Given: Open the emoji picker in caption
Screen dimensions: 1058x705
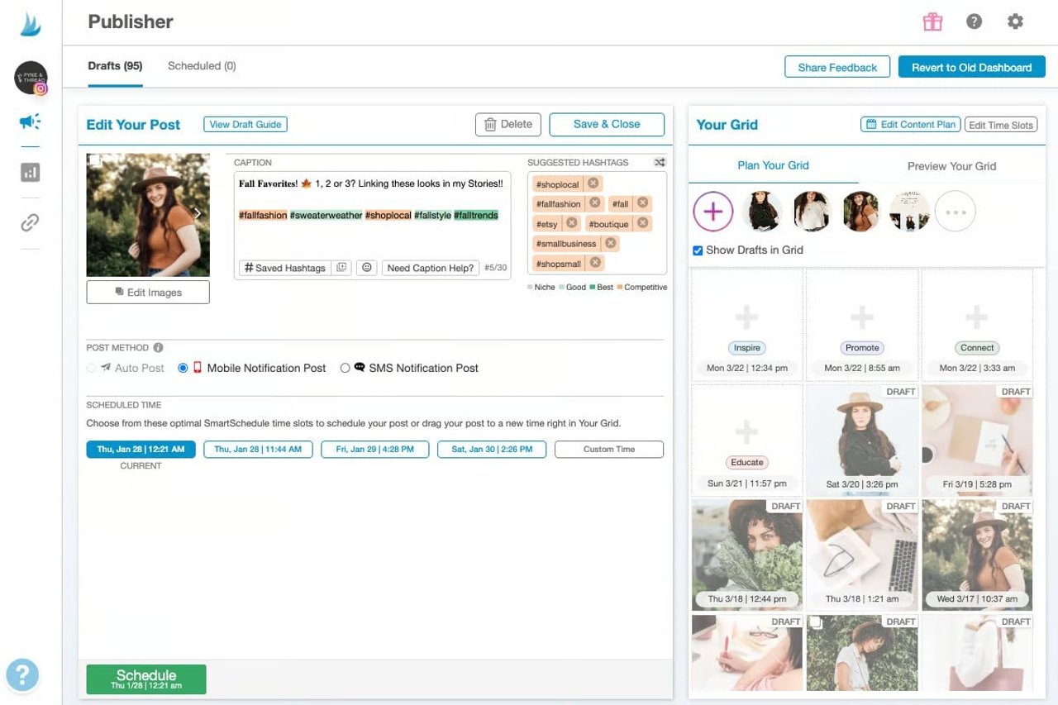Looking at the screenshot, I should pos(367,268).
